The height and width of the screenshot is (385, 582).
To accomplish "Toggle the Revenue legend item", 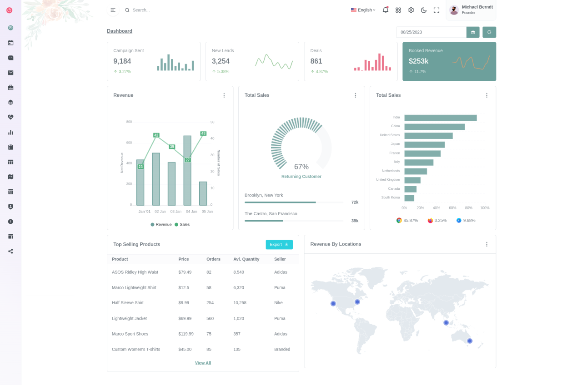I will coord(161,224).
